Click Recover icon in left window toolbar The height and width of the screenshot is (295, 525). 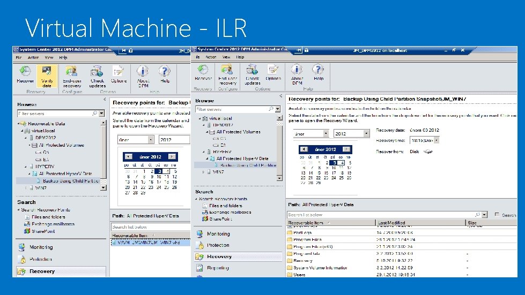pos(25,74)
